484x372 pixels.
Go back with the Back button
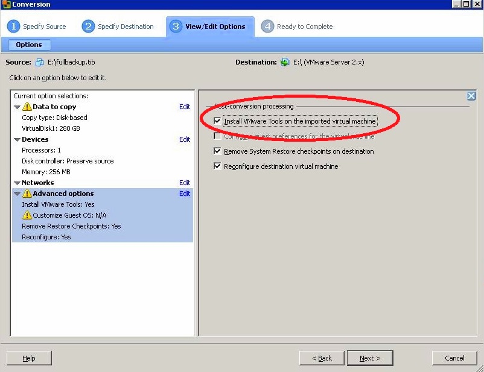click(322, 358)
